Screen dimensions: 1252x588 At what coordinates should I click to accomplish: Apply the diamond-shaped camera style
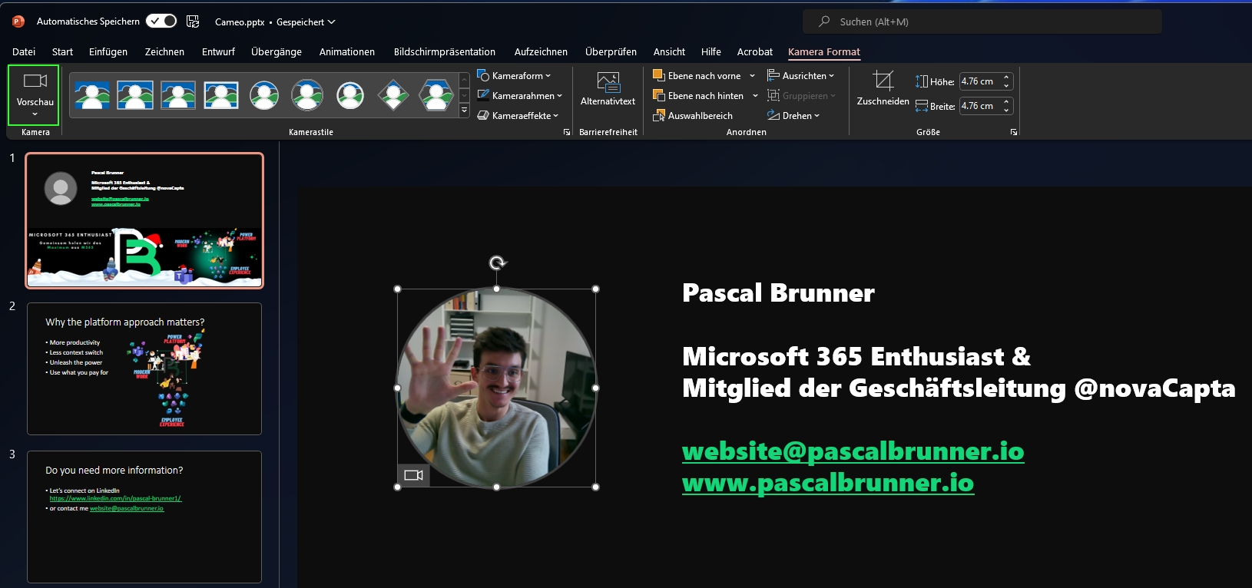(393, 95)
